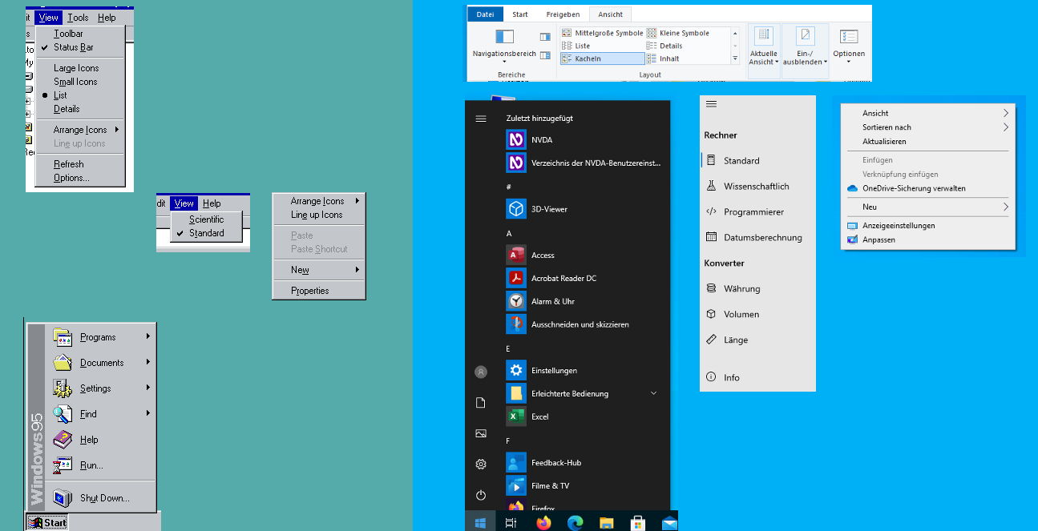Select Kacheln layout in the ribbon
Screen dimensions: 1038x531
(x=602, y=58)
